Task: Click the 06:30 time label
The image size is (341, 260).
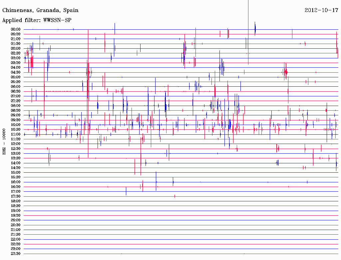Action: click(16, 91)
